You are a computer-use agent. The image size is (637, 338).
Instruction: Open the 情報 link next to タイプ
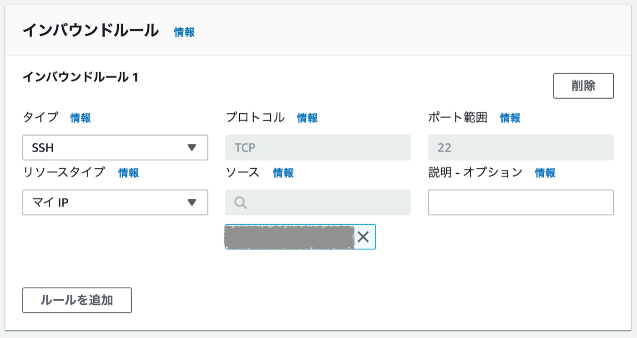pyautogui.click(x=81, y=118)
